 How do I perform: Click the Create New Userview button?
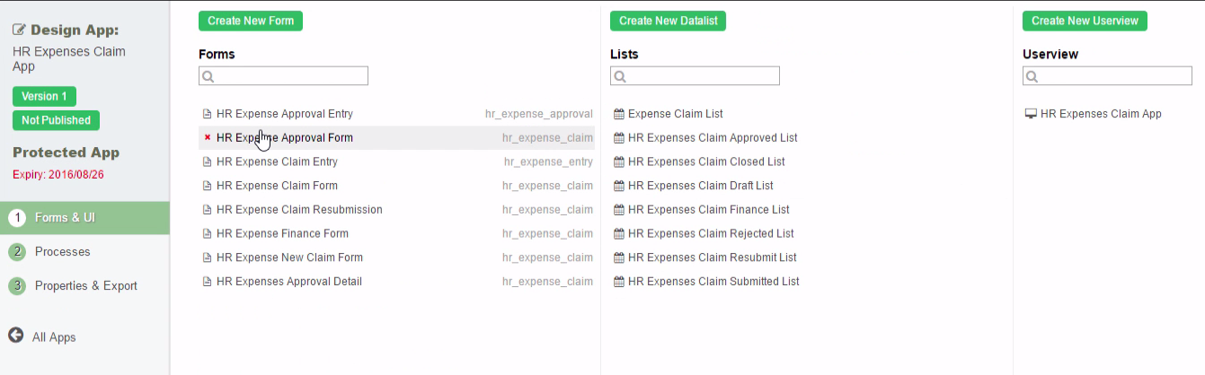pyautogui.click(x=1085, y=21)
